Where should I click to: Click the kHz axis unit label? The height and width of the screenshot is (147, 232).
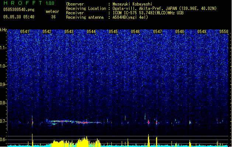[3, 30]
